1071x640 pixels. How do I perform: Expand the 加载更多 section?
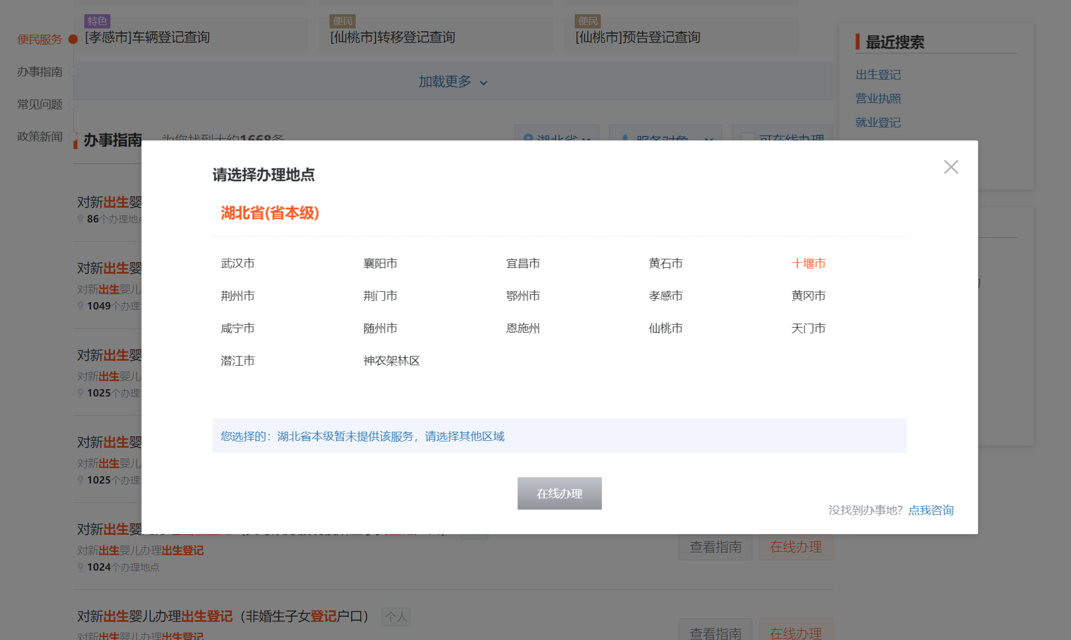pos(452,82)
